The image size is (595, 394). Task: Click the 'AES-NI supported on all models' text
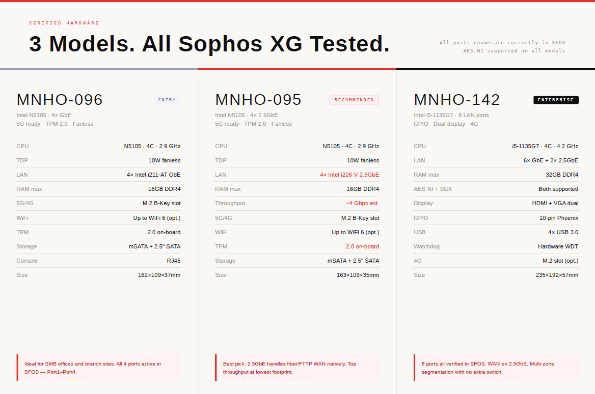[x=514, y=51]
